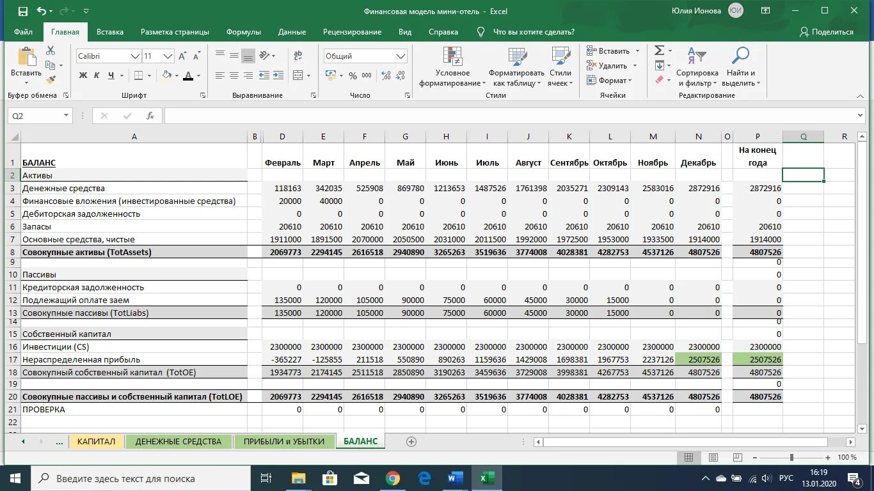Click the Copy icon in clipboard group
The image size is (874, 491).
click(x=51, y=65)
